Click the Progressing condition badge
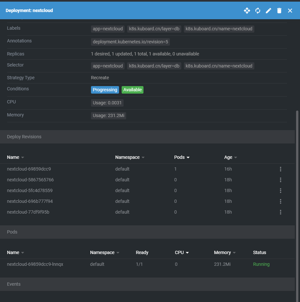This screenshot has width=300, height=302. [105, 90]
